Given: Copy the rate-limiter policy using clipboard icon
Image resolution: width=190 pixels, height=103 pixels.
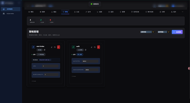Looking at the screenshot, I should click(44, 50).
